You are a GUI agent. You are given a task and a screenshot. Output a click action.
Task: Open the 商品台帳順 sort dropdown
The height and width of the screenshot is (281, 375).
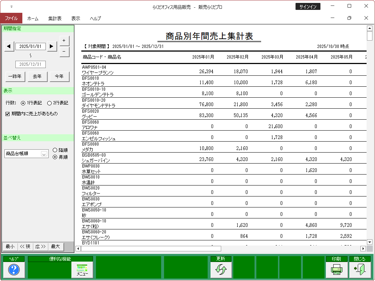(x=44, y=154)
